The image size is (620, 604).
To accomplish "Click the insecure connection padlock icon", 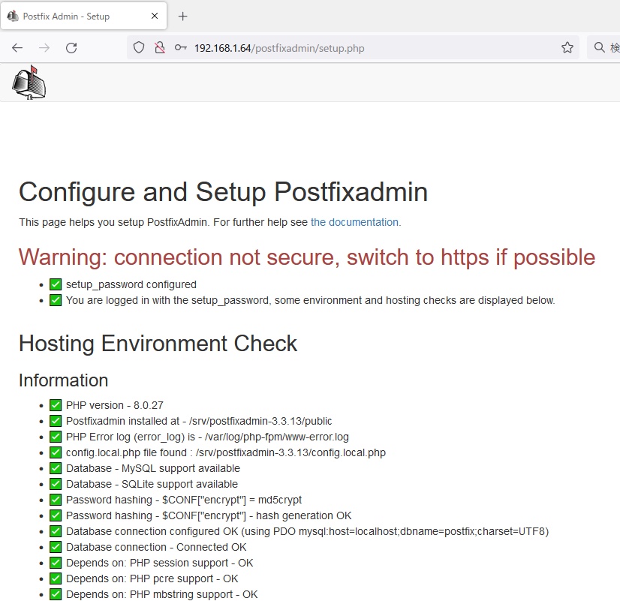I will pyautogui.click(x=160, y=48).
